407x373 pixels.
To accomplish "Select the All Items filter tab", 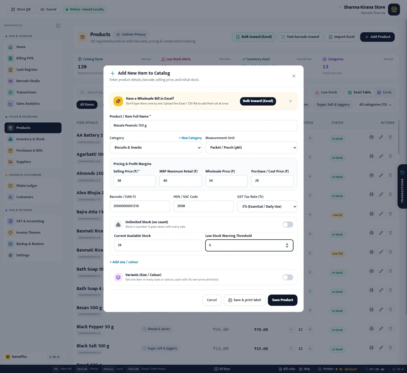I will click(x=87, y=104).
